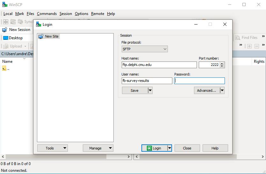Click the local path C:\Users\andre bar
The image size is (266, 174).
(x=17, y=54)
